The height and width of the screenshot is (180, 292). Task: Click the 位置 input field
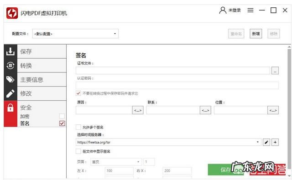[240, 110]
